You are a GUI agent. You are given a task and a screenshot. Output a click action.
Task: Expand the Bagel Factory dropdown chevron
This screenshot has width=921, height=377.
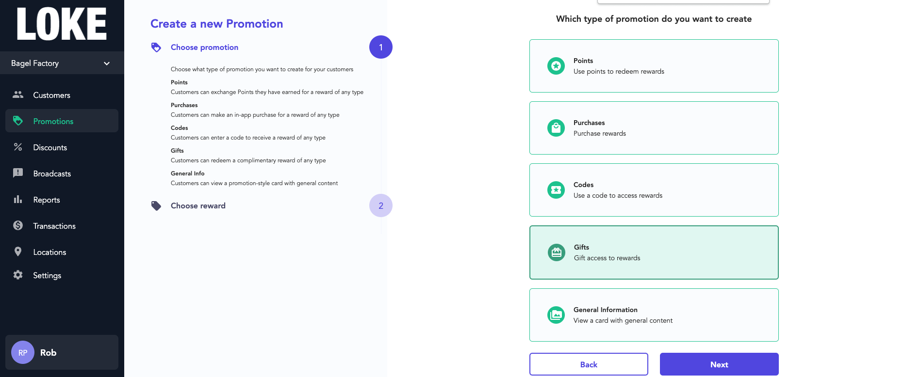pos(107,63)
